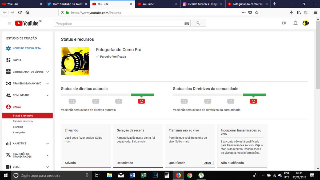This screenshot has width=320, height=180.
Task: Open the create video camera icon
Action: click(x=284, y=23)
